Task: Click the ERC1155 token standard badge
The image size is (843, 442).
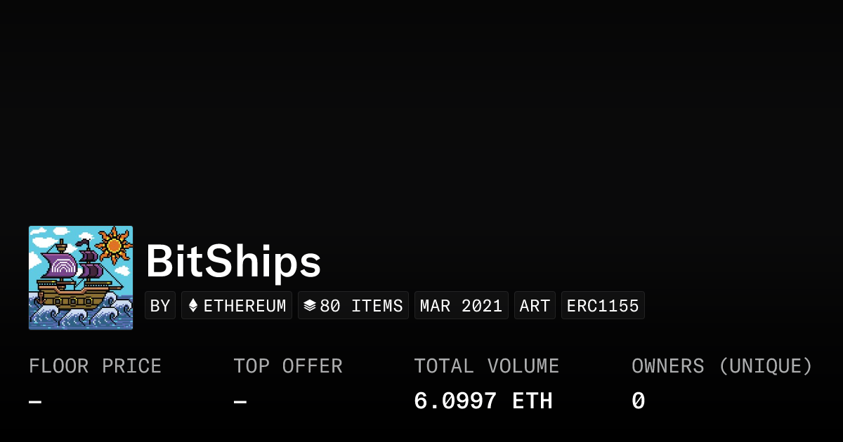Action: pos(603,306)
